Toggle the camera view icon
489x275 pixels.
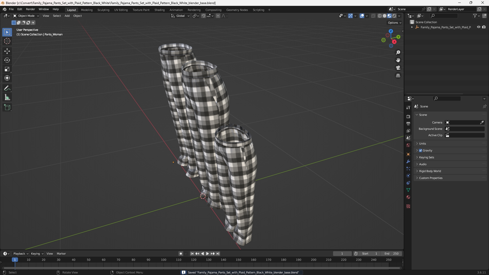[398, 68]
